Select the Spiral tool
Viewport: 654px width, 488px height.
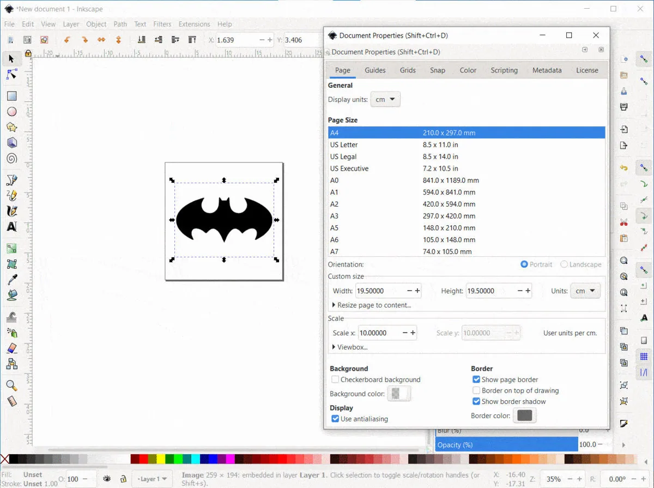pos(11,159)
